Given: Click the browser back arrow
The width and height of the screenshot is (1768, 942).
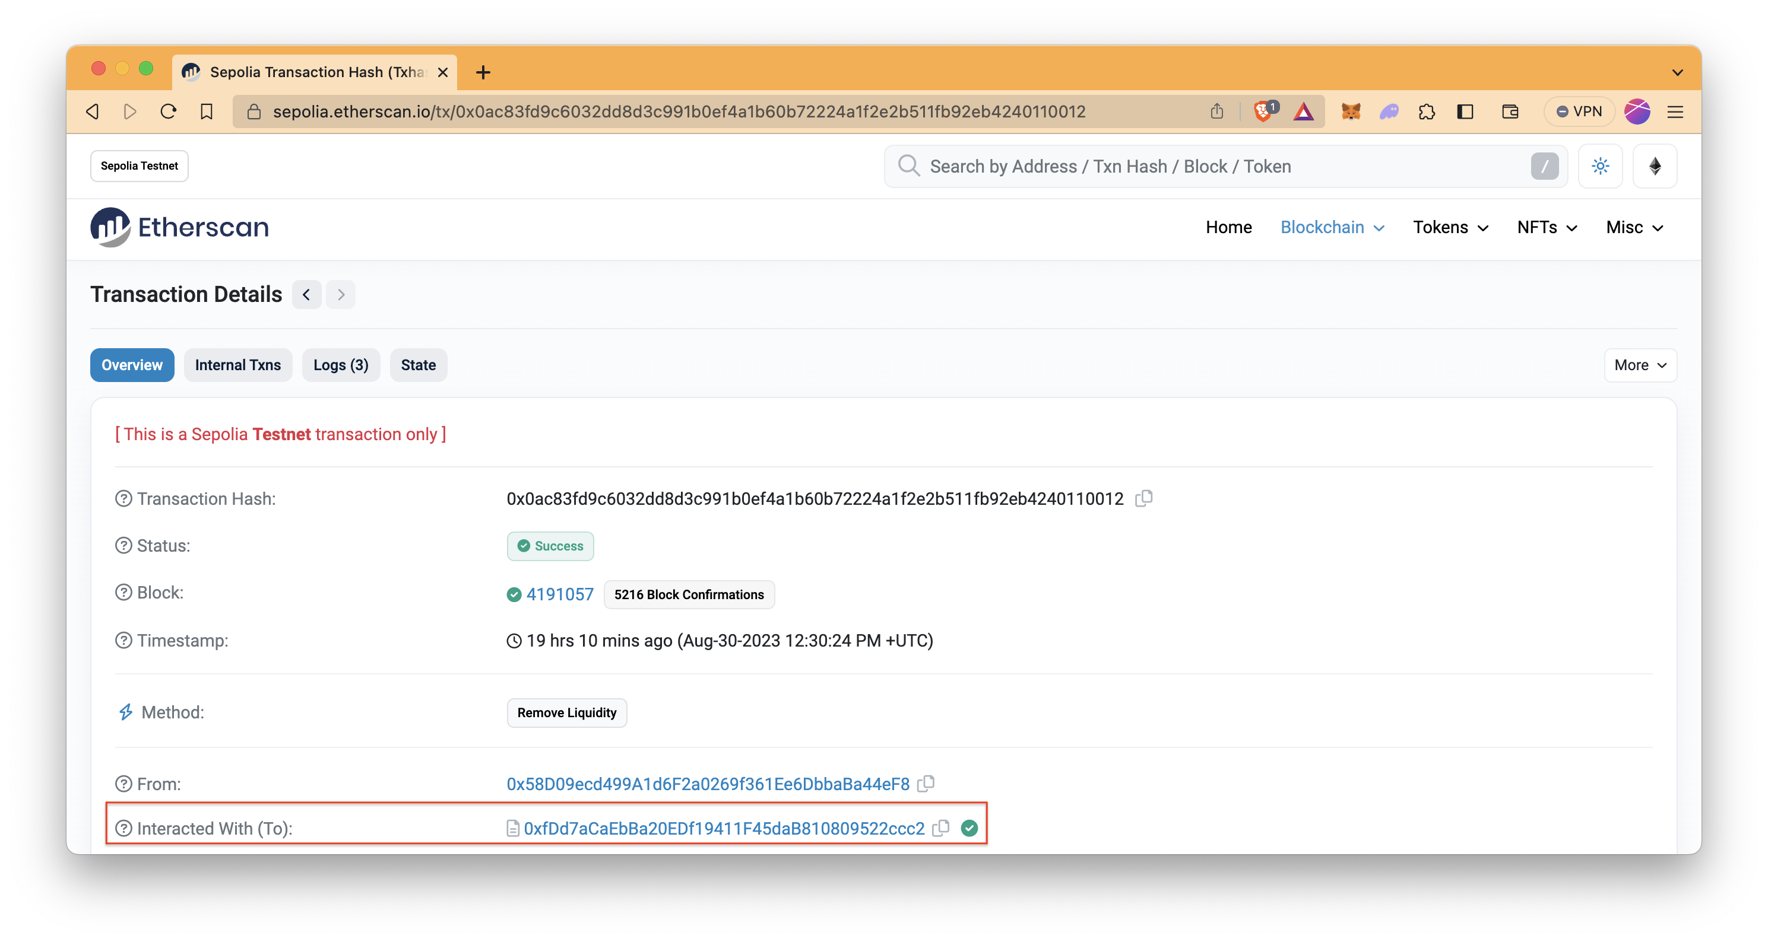Looking at the screenshot, I should (93, 112).
